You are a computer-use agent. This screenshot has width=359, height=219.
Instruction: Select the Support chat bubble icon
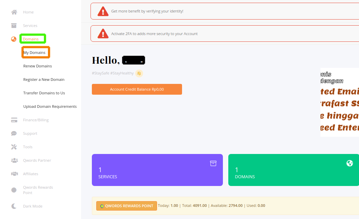[14, 133]
